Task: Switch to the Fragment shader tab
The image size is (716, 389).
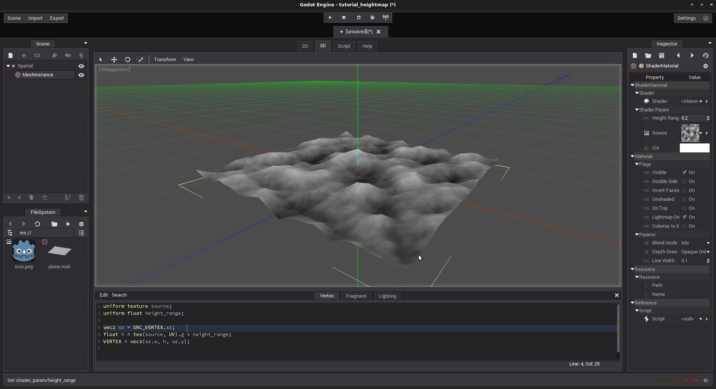Action: [x=356, y=296]
